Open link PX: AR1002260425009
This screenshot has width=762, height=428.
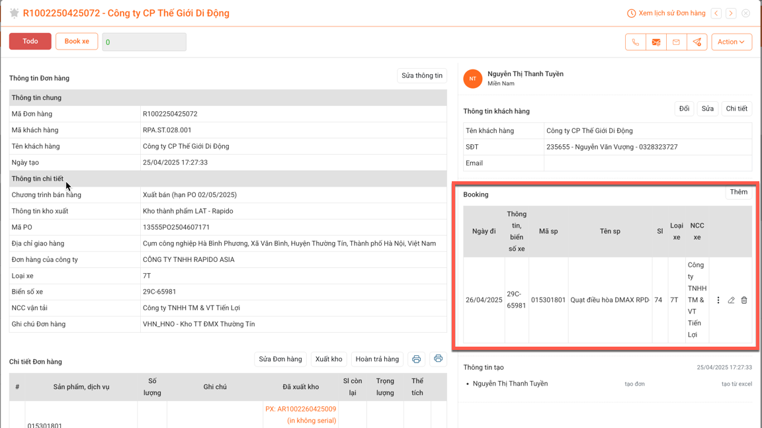pos(301,409)
